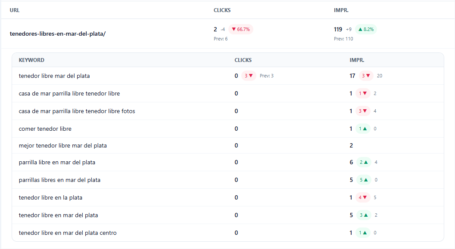Sort by the top-level CLICKS column header
The image size is (455, 249).
click(222, 10)
